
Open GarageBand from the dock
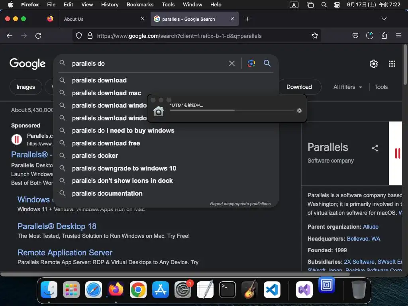(250, 290)
